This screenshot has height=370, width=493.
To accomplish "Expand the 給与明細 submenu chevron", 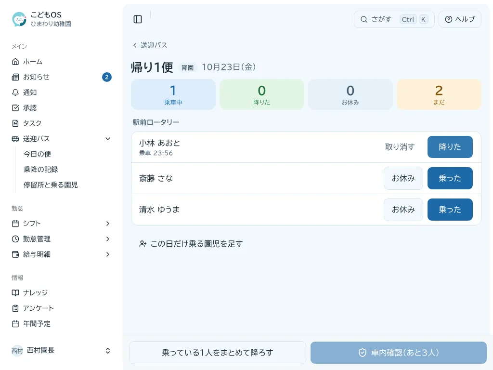I will pos(108,254).
